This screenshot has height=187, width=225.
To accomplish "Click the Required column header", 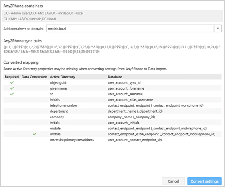I will click(x=12, y=77).
